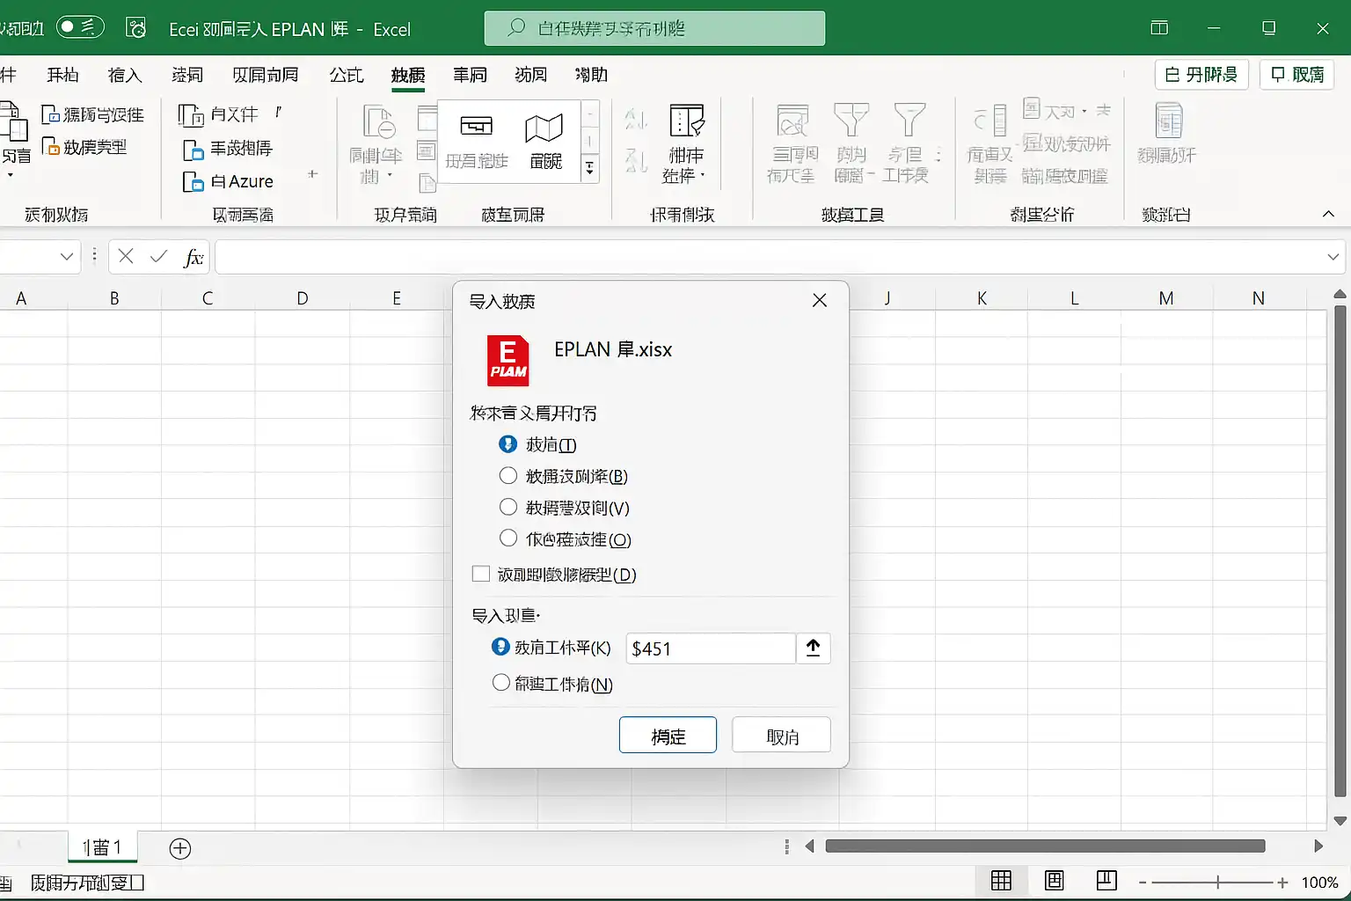Collapse the ribbon with the chevron
The height and width of the screenshot is (901, 1351).
[x=1328, y=213]
